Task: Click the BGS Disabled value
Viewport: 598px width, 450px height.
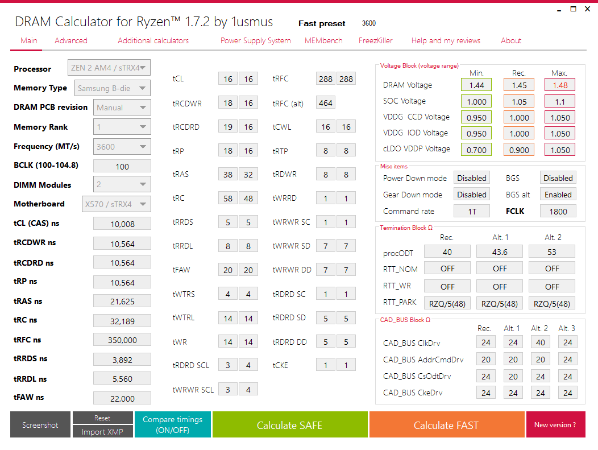Action: tap(558, 178)
